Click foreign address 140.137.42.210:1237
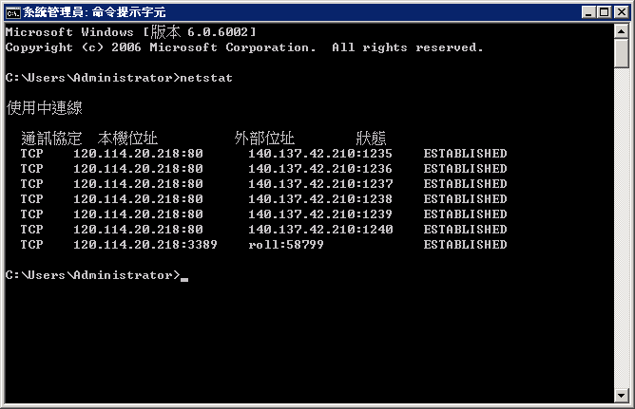 tap(320, 184)
